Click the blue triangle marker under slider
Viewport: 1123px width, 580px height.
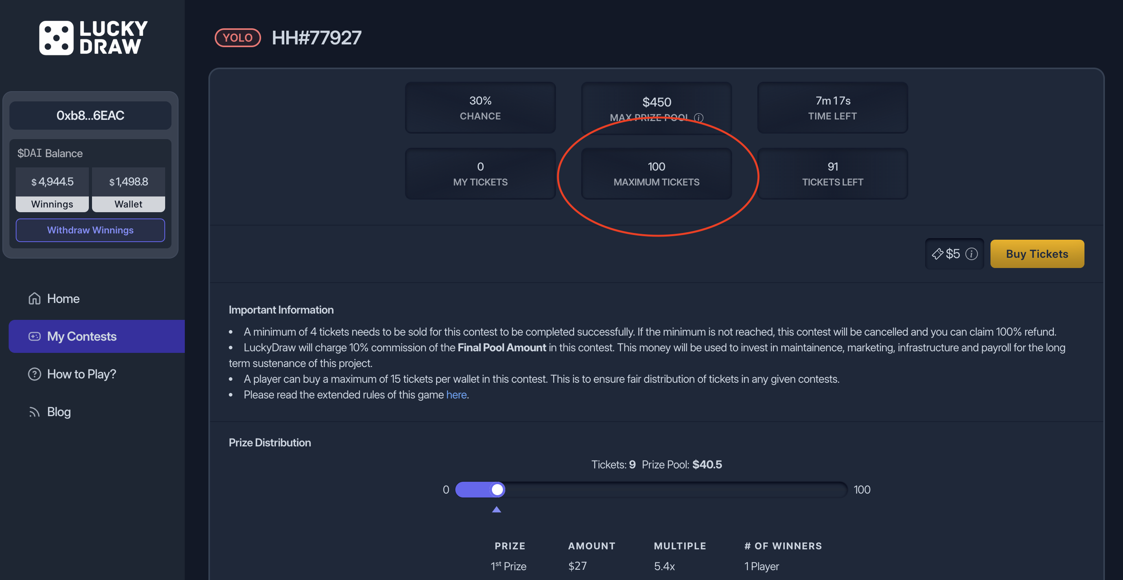tap(497, 509)
